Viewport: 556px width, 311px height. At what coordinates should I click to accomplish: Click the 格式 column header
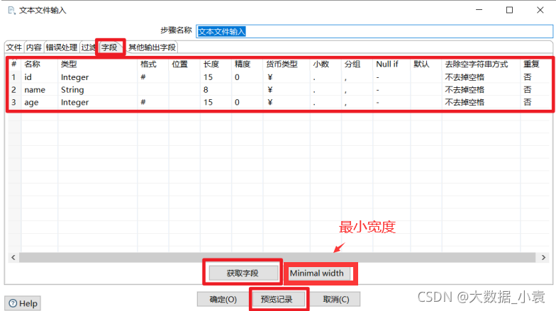pos(153,64)
